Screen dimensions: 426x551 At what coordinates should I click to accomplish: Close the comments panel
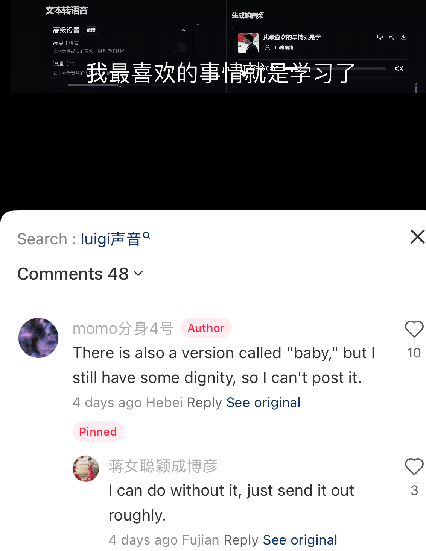(417, 237)
